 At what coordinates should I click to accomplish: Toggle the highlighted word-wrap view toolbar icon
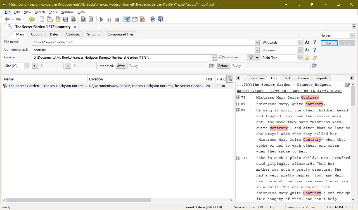127,19
